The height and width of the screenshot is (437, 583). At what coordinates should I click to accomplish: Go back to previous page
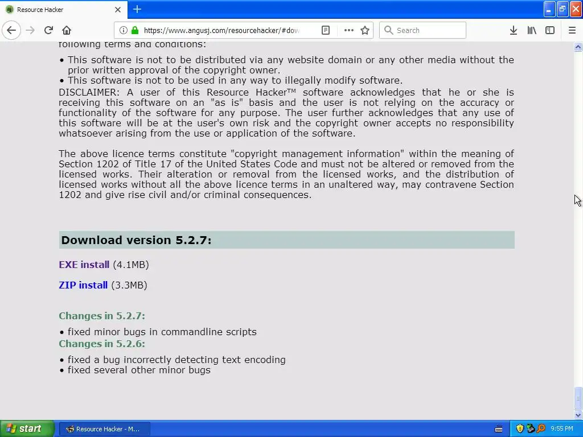pyautogui.click(x=11, y=30)
